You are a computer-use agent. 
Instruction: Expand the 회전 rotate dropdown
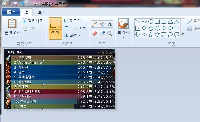pyautogui.click(x=80, y=35)
